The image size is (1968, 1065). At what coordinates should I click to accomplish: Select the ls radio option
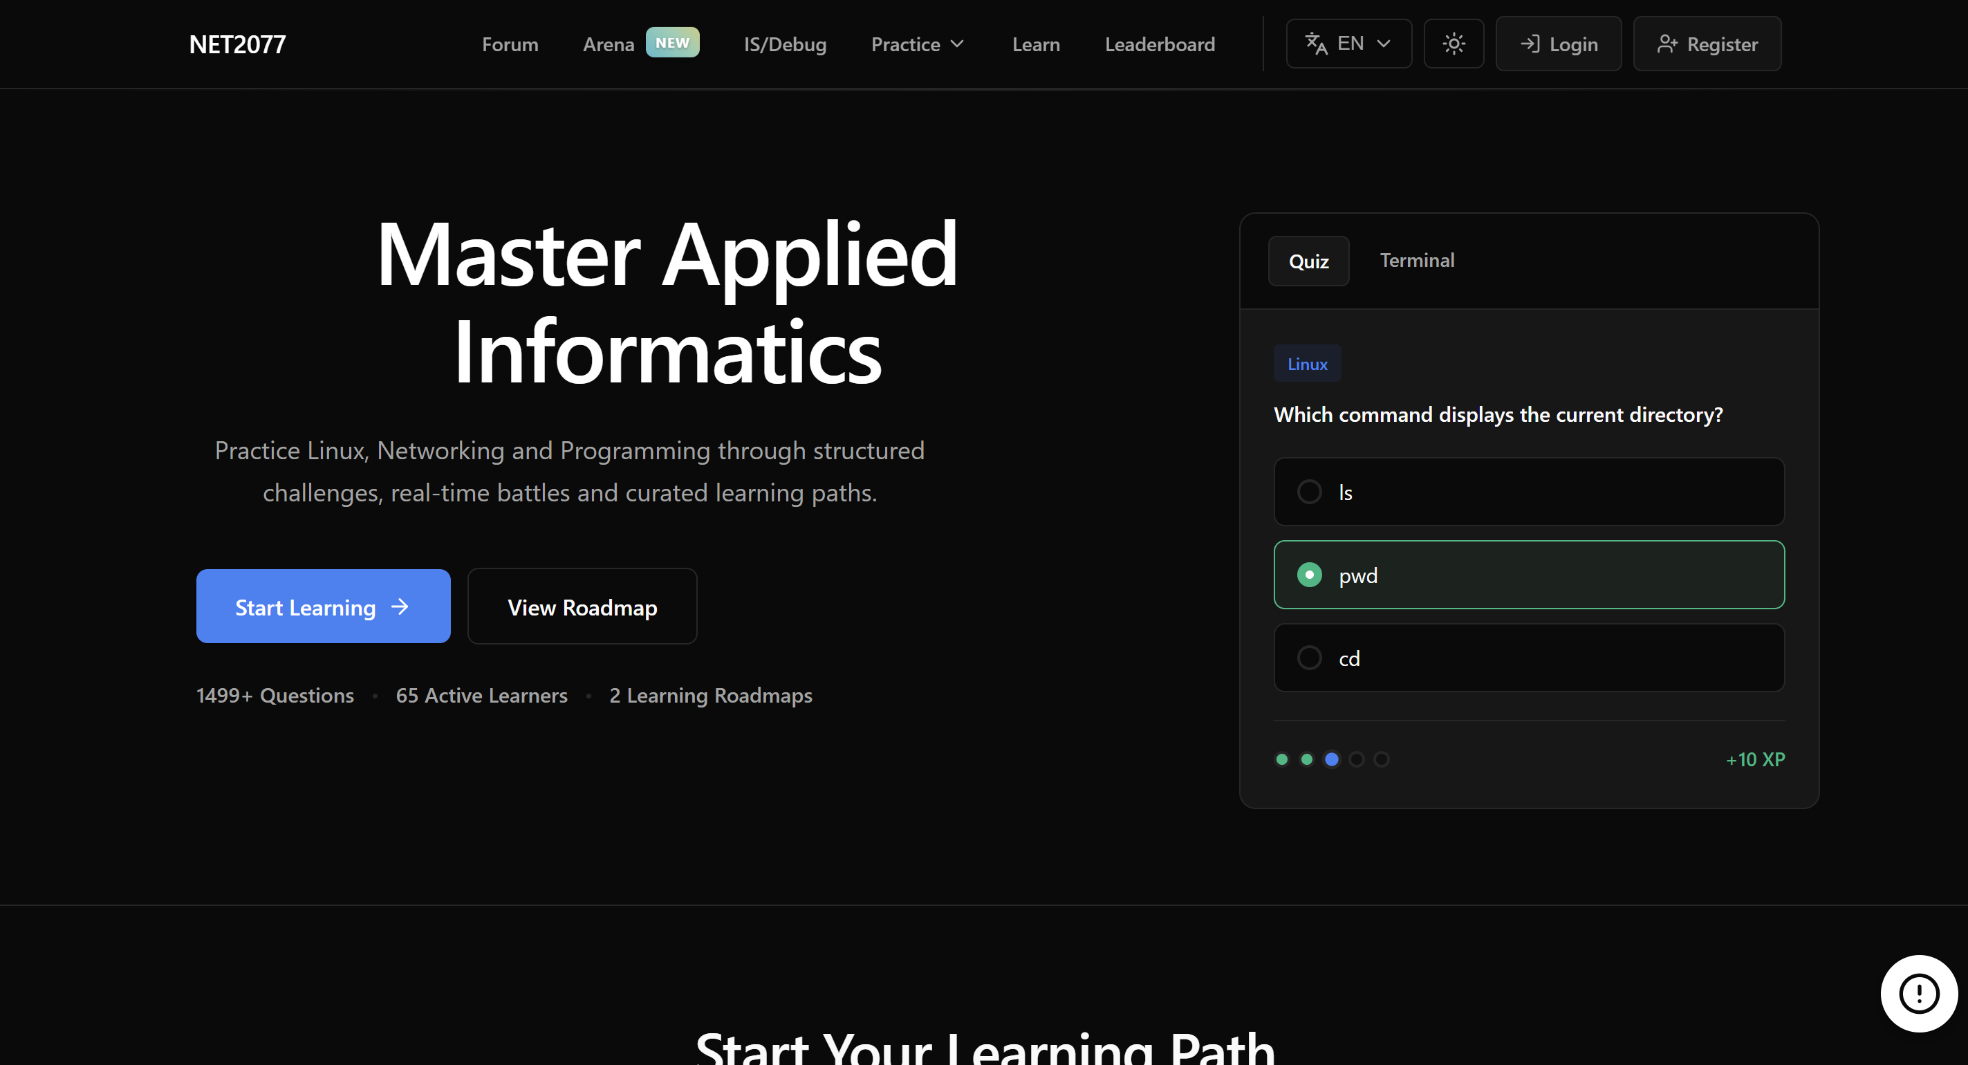click(1310, 492)
